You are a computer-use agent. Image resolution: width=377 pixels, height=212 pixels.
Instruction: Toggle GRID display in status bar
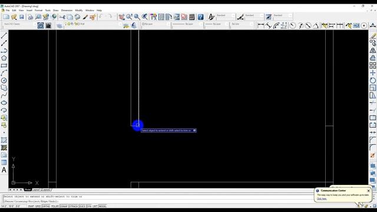(x=38, y=206)
